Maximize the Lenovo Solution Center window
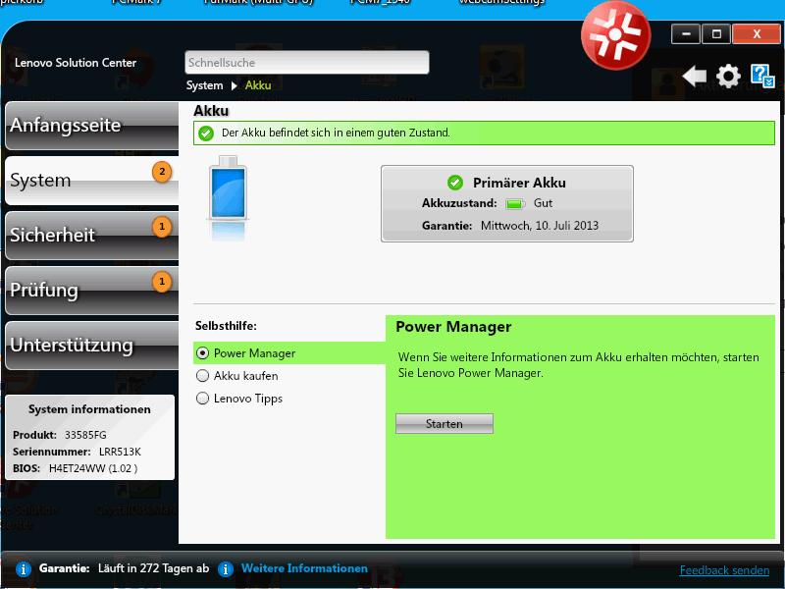Viewport: 785px width, 589px height. coord(716,34)
